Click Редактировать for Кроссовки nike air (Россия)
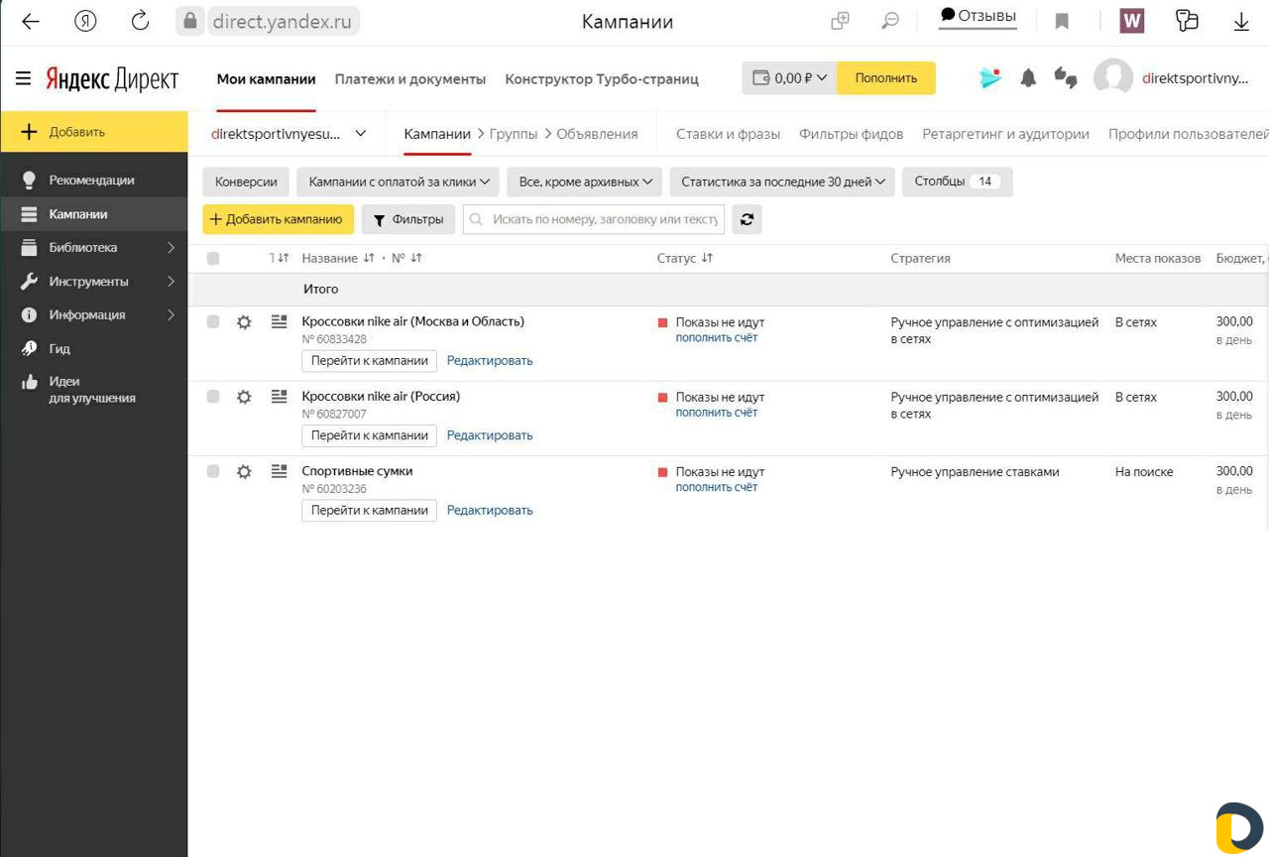 point(490,435)
